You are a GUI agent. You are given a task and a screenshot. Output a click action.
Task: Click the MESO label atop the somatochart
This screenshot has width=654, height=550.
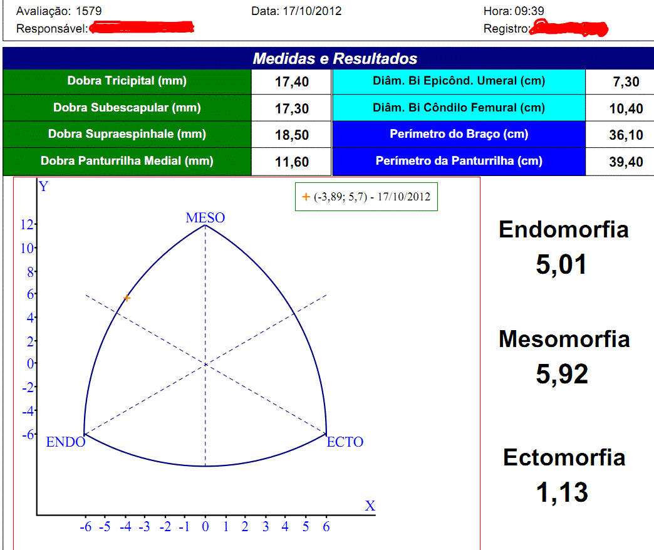[x=205, y=218]
